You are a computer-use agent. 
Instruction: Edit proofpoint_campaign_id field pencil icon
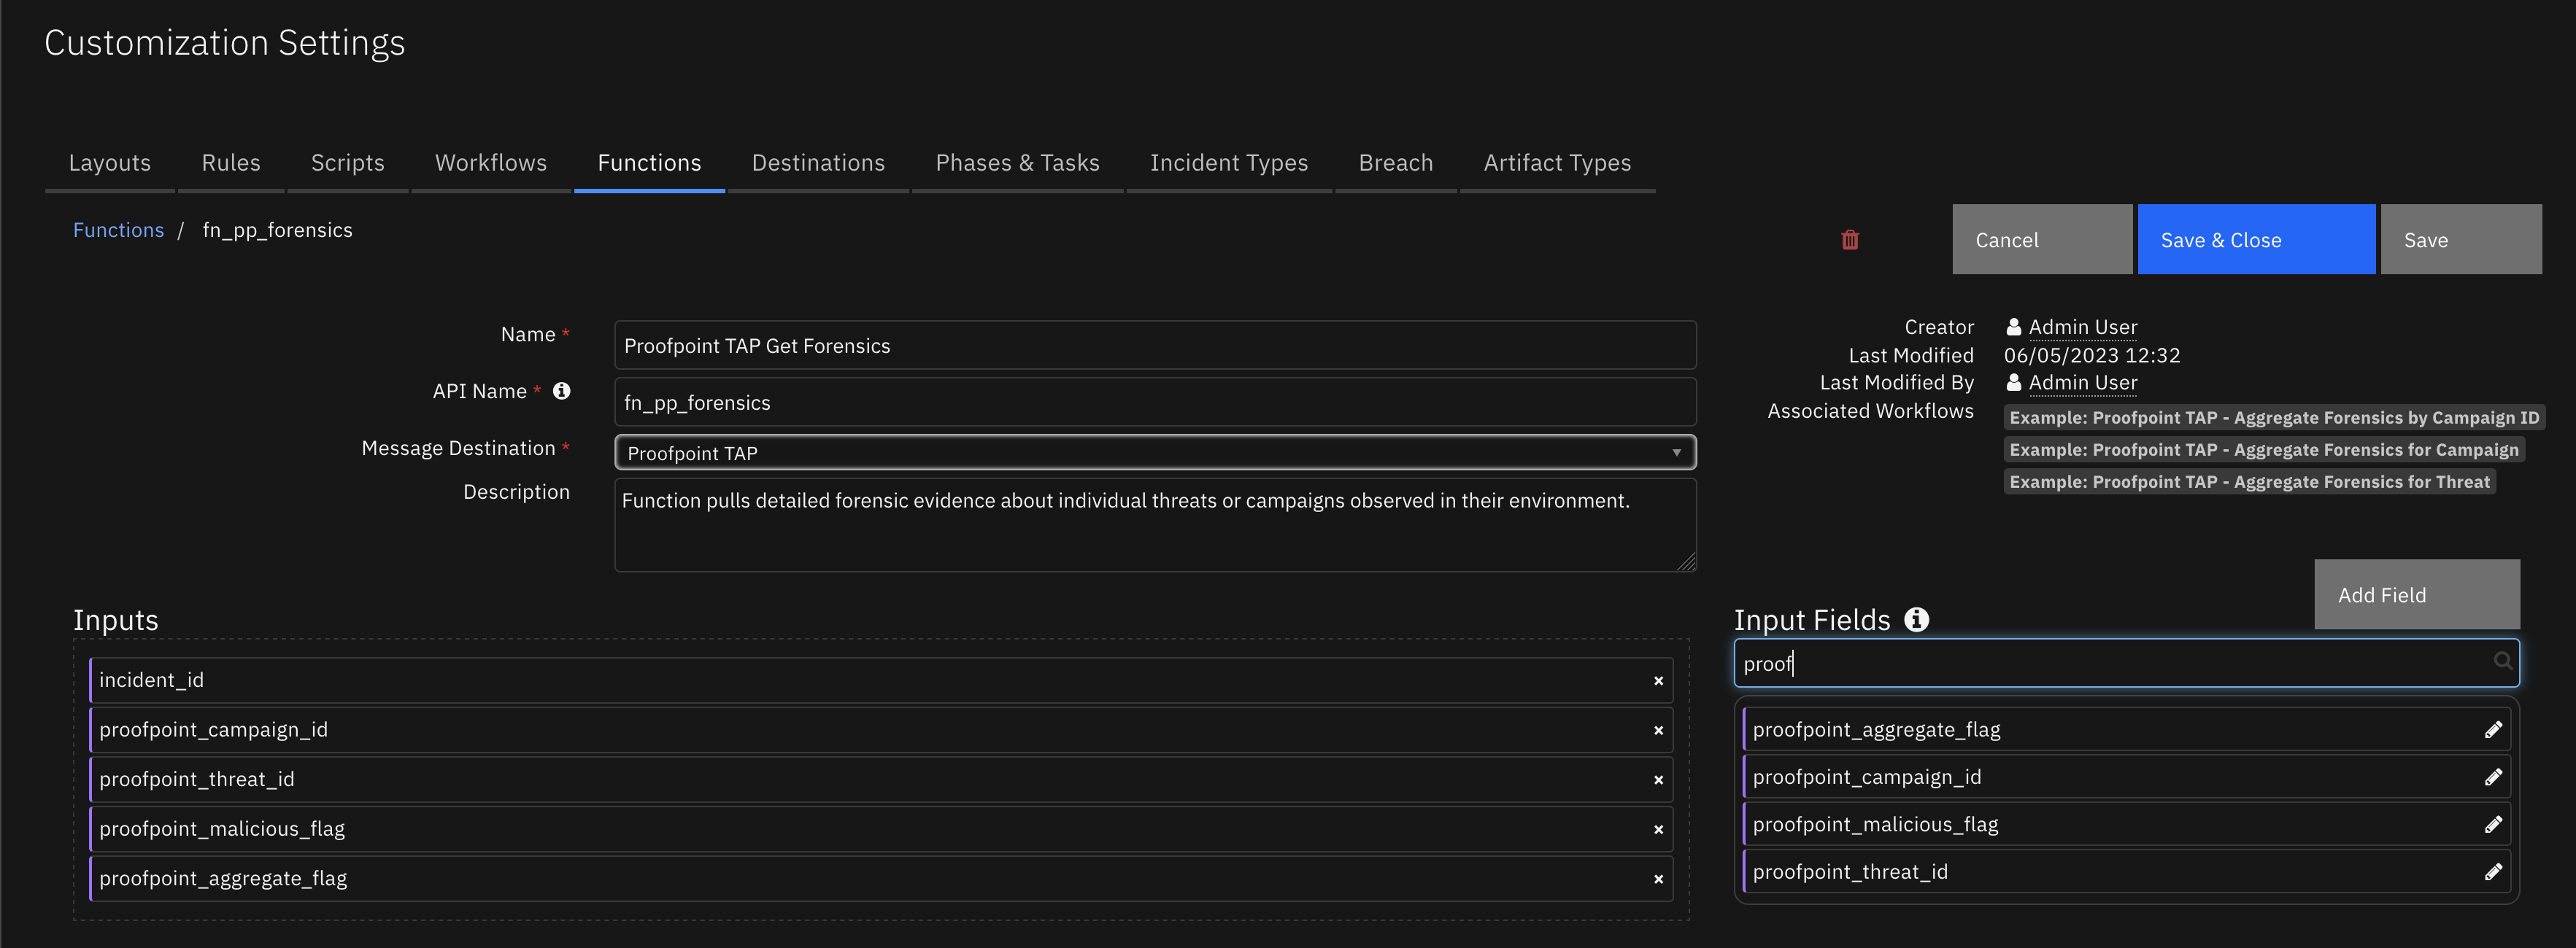click(2493, 777)
